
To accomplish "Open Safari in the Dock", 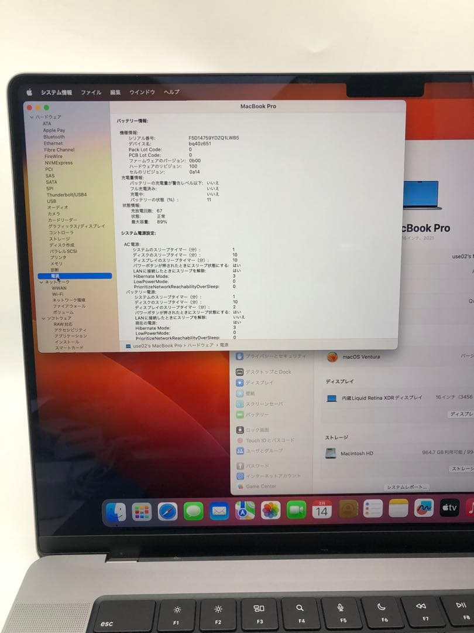I will 168,512.
